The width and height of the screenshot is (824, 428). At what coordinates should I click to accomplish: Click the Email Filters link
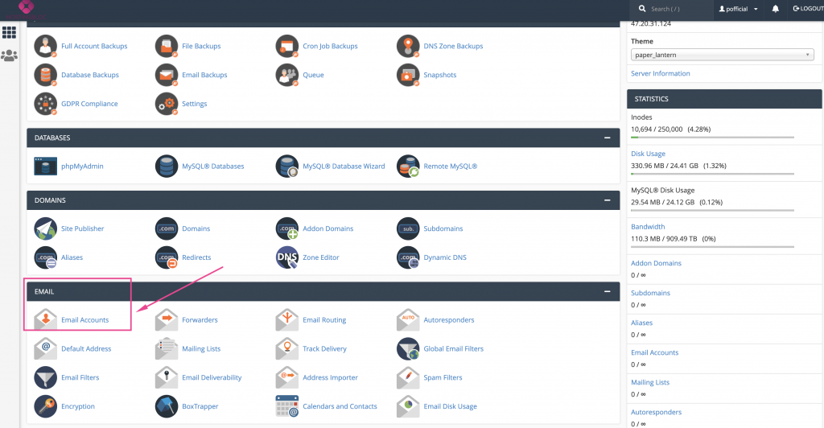(x=80, y=377)
